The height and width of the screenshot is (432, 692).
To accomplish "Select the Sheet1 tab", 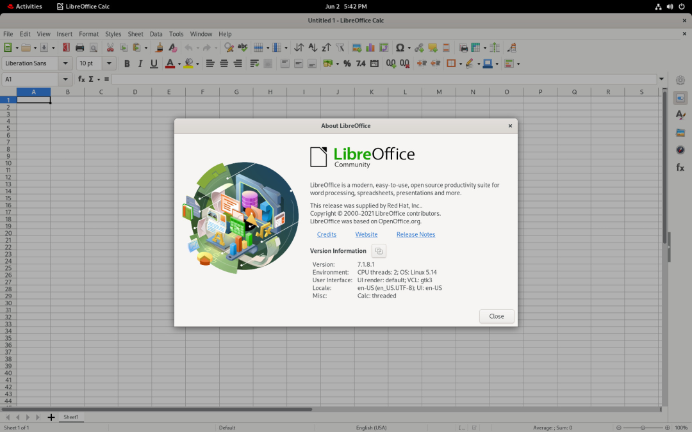I will [x=70, y=417].
